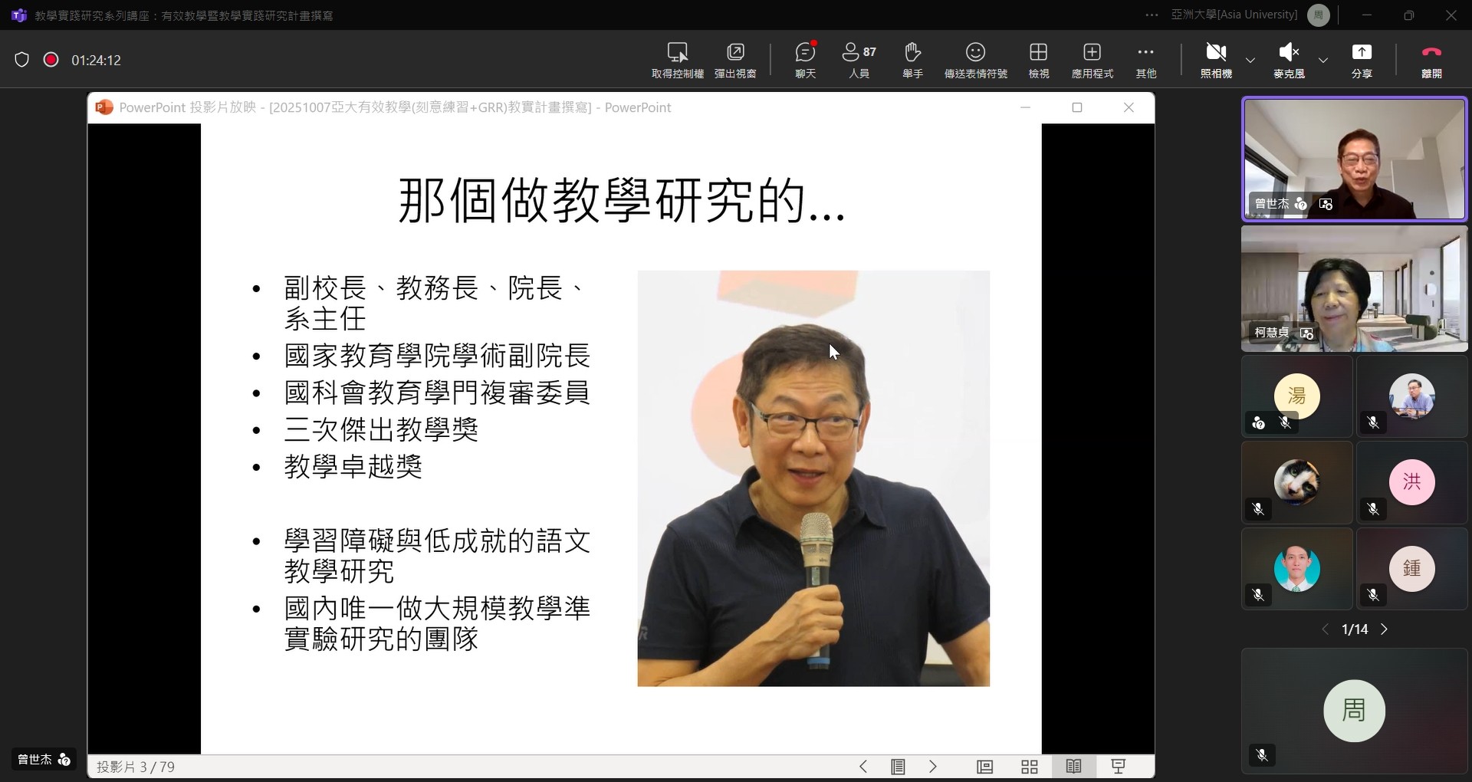Open the send reactions emoji menu

click(975, 60)
